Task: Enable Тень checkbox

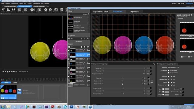Action: click(x=163, y=92)
